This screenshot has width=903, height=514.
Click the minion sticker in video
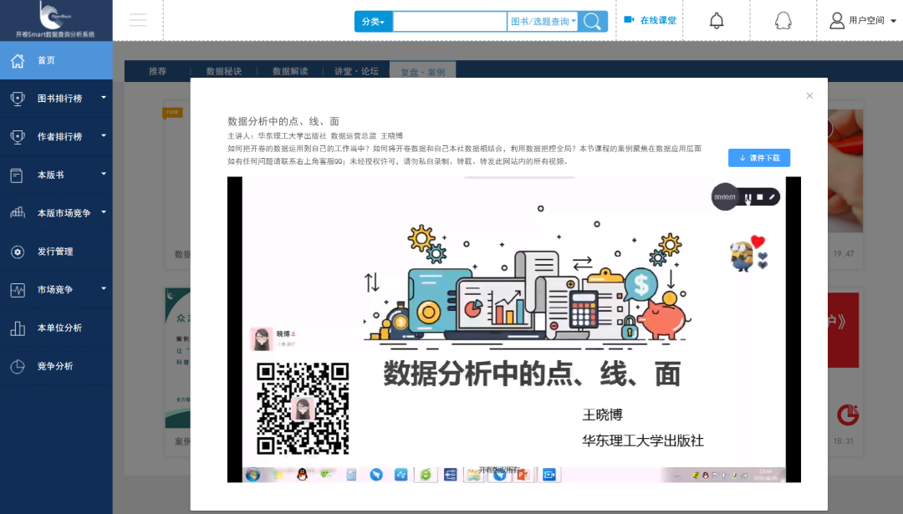click(742, 256)
